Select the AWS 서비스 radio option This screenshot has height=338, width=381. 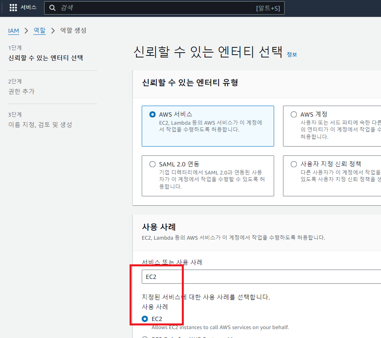(152, 114)
